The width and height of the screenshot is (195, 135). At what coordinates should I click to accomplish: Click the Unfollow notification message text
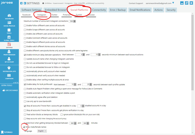click(74, 3)
